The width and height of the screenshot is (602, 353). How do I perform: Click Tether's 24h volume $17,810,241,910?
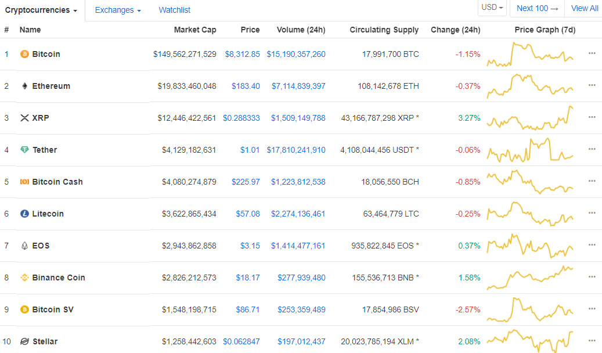point(296,150)
